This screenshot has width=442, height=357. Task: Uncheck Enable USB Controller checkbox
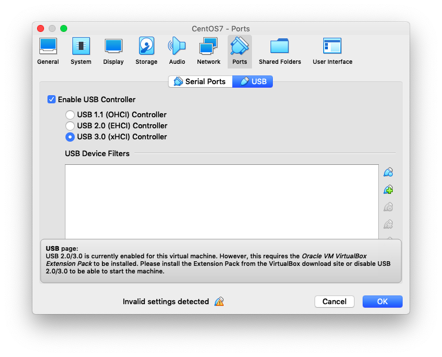coord(52,99)
